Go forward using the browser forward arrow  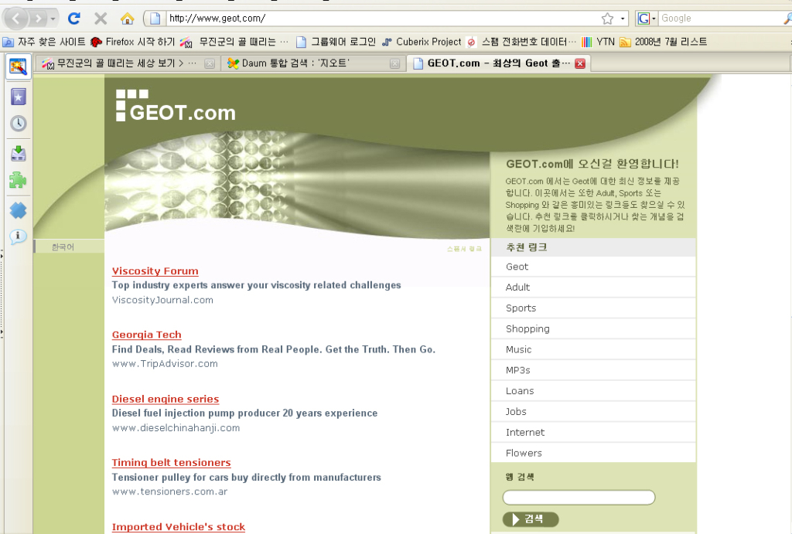[37, 19]
